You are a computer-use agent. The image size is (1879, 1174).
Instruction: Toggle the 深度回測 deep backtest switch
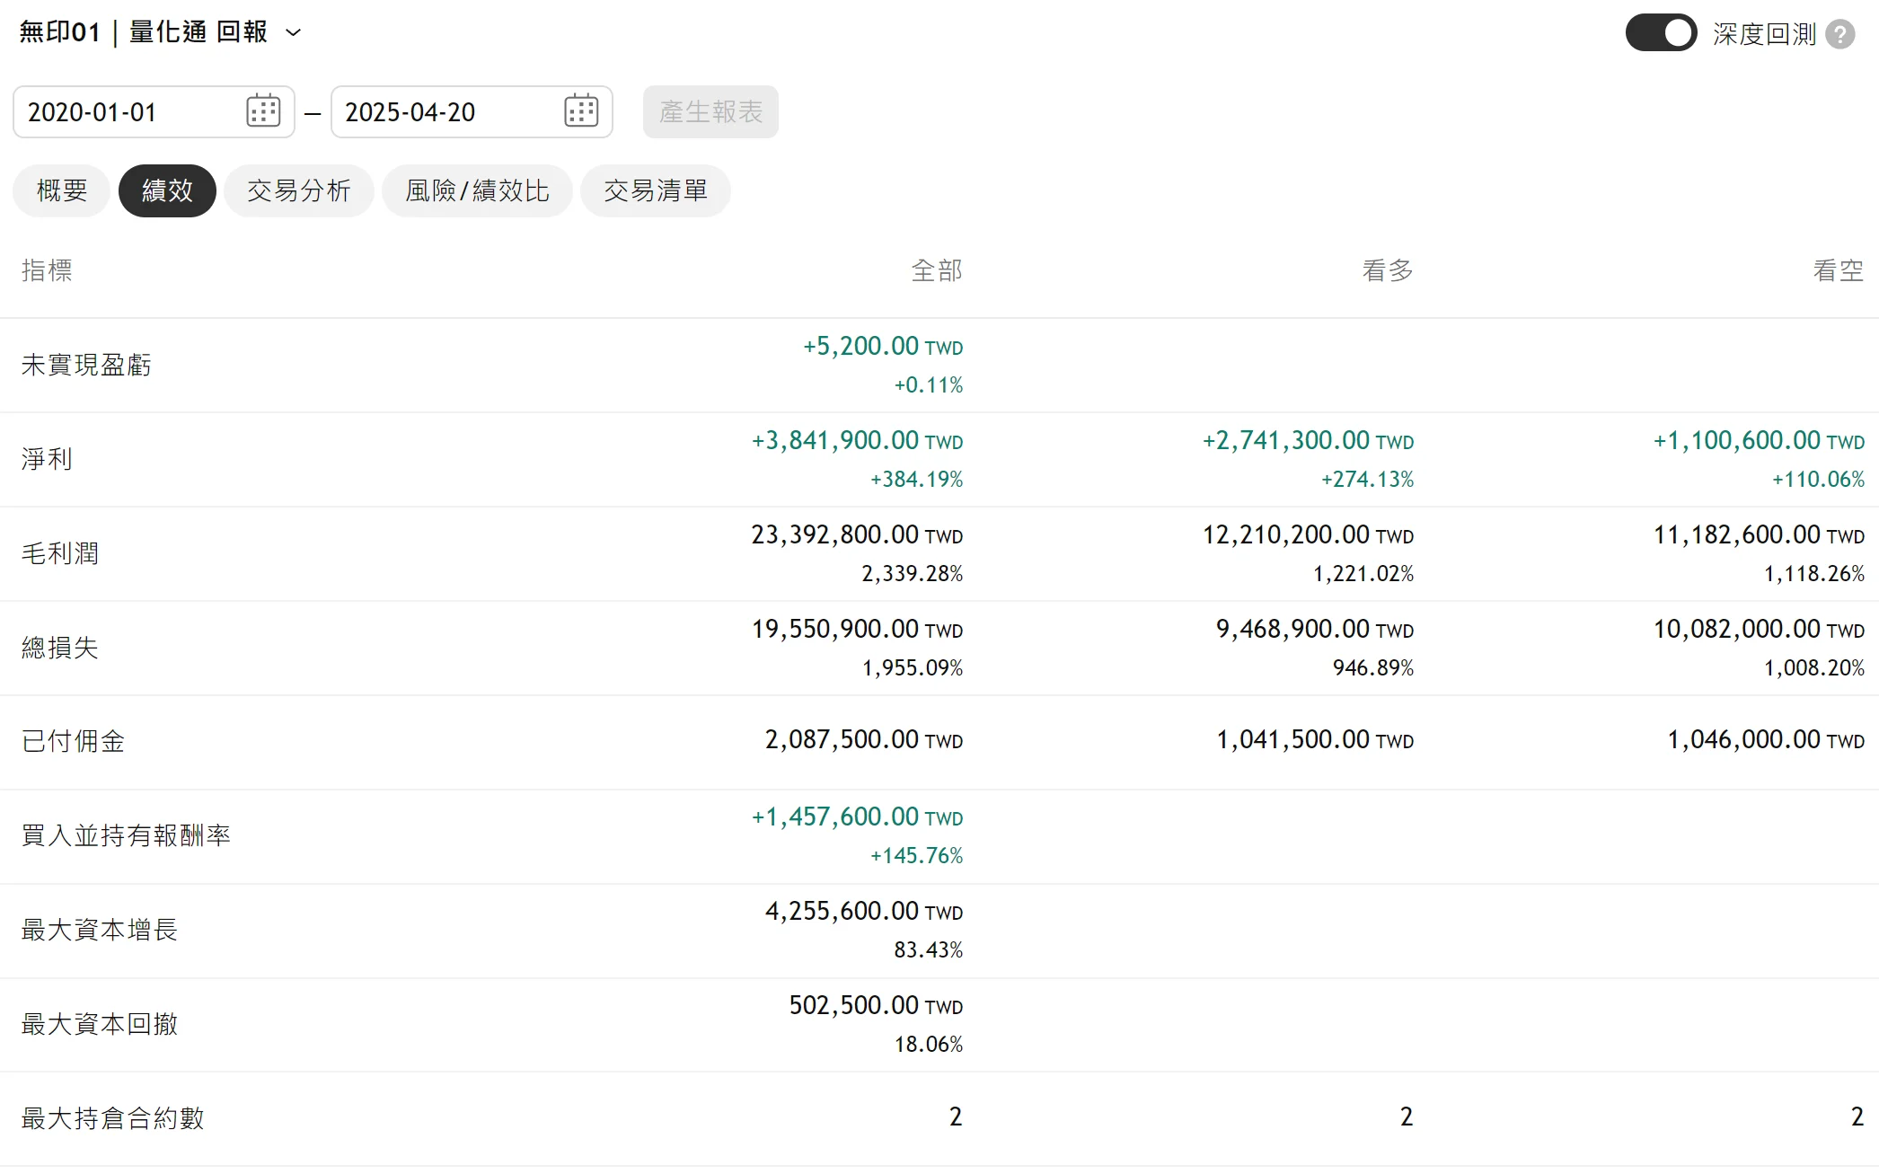pos(1661,33)
